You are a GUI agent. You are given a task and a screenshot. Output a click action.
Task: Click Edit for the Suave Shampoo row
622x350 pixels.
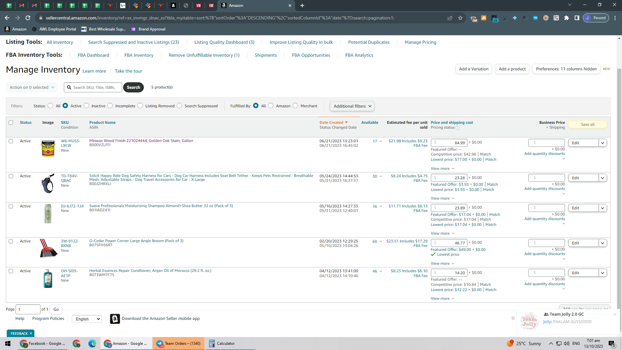[583, 208]
